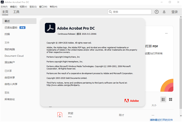Switch to the 工具 tab

[16, 12]
